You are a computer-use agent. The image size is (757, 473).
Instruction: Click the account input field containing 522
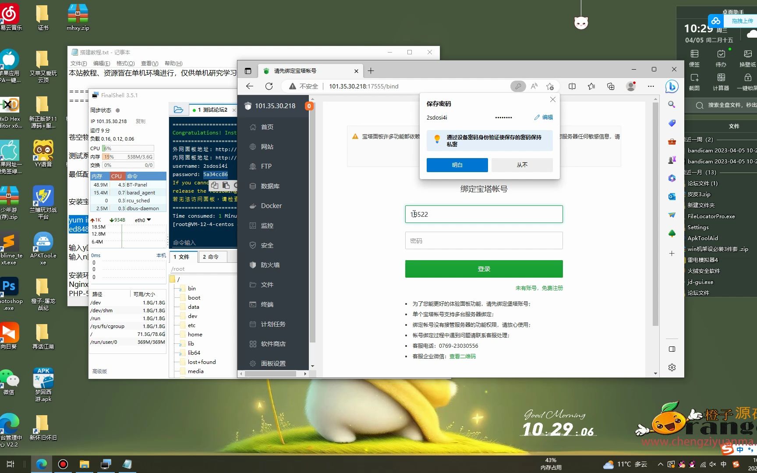click(484, 214)
